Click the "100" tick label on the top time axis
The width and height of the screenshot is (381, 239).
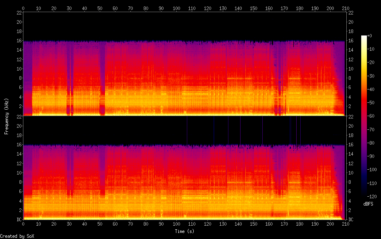click(176, 8)
